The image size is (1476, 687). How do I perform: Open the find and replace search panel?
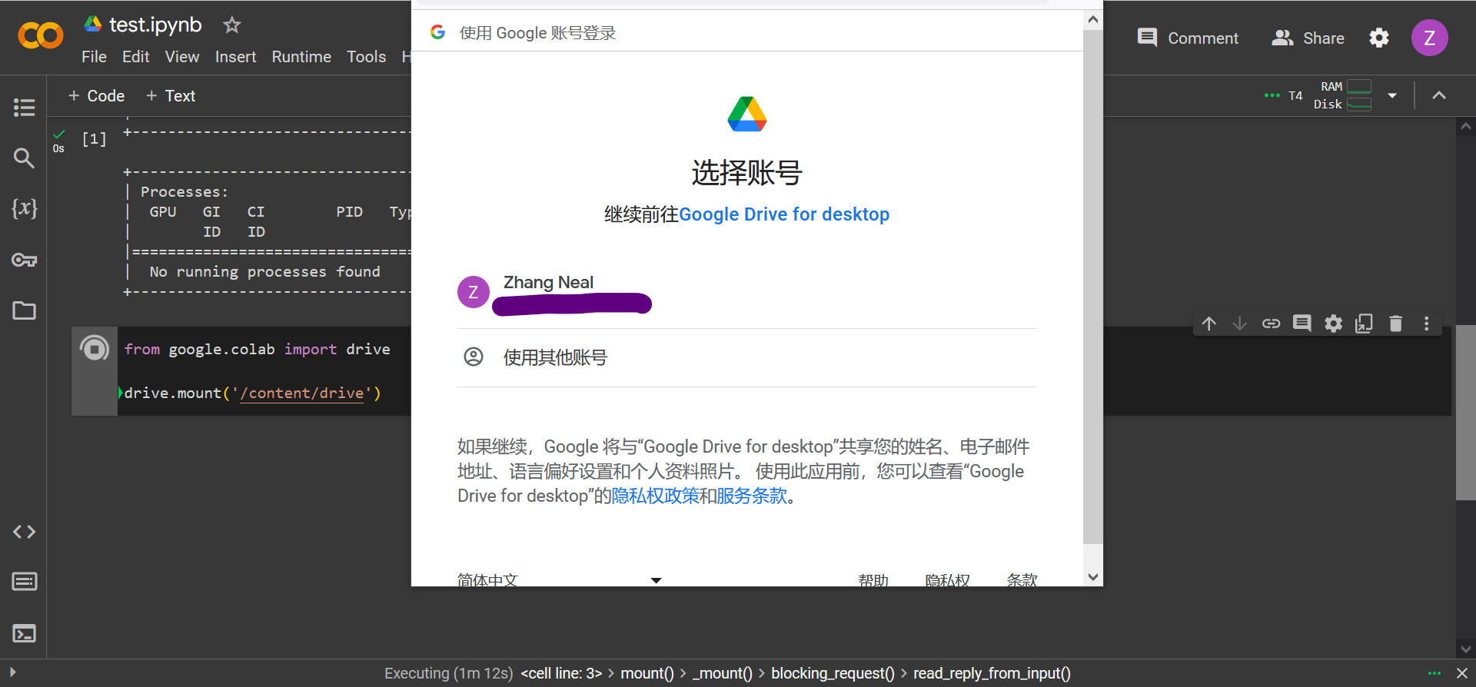24,158
